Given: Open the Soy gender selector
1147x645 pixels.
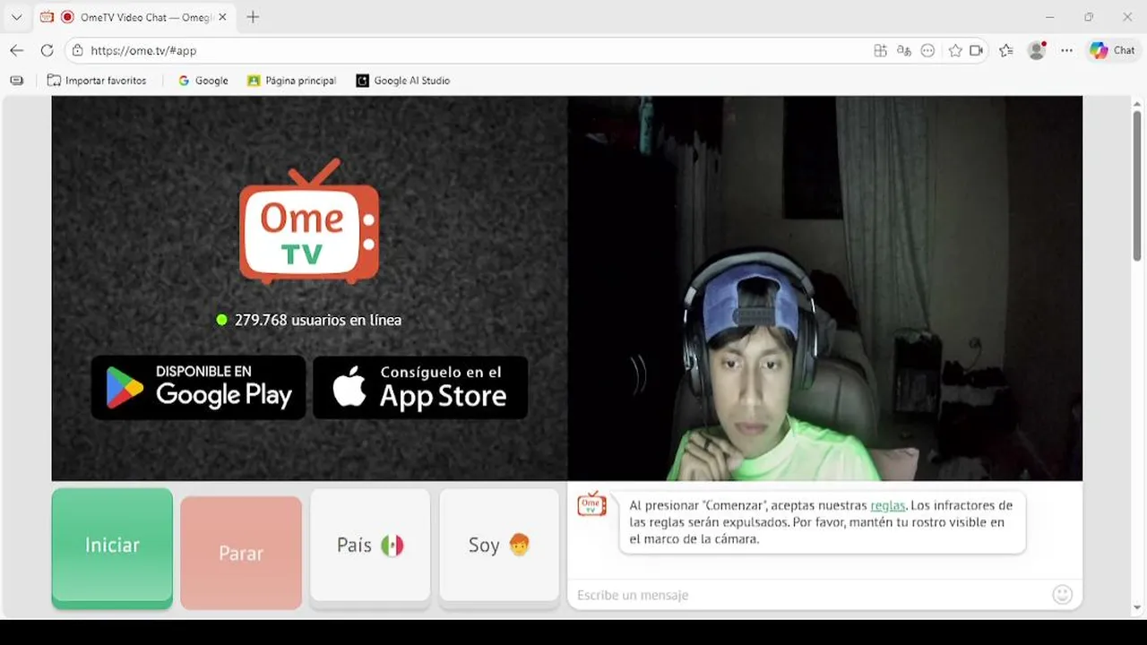Looking at the screenshot, I should [x=499, y=548].
